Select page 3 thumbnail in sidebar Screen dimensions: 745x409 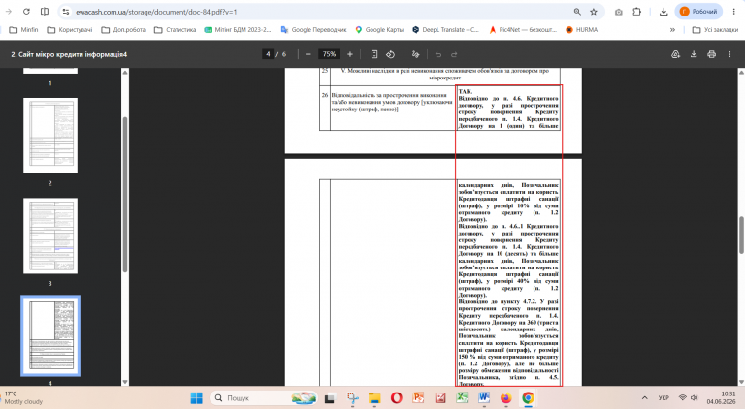50,236
